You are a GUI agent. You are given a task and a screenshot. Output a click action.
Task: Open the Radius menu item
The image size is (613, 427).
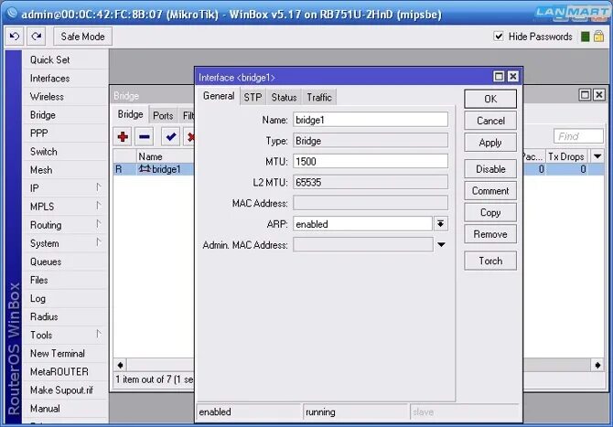(x=44, y=316)
